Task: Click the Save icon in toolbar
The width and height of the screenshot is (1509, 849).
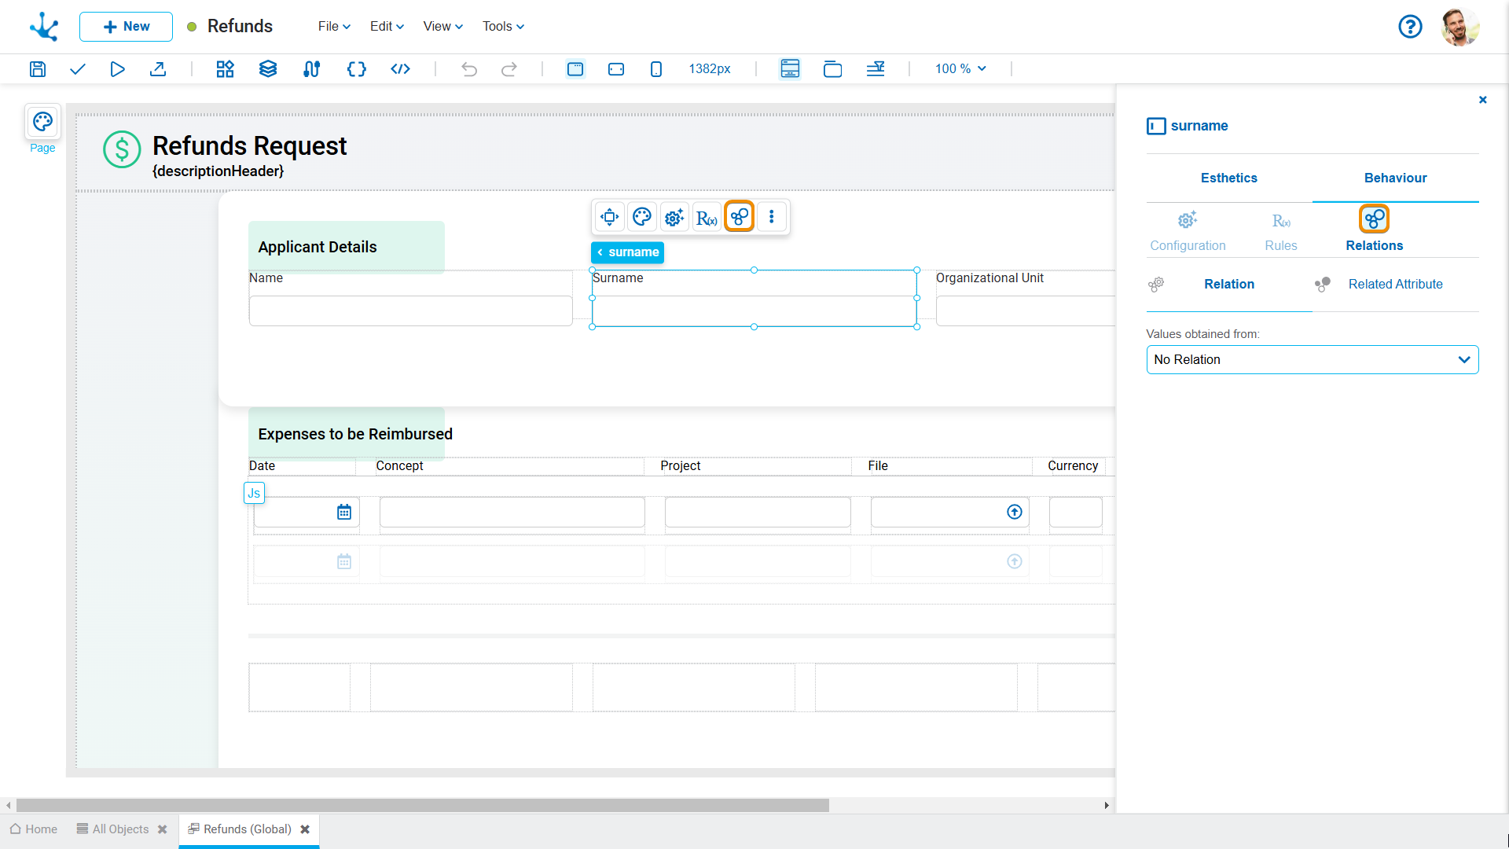Action: tap(38, 69)
